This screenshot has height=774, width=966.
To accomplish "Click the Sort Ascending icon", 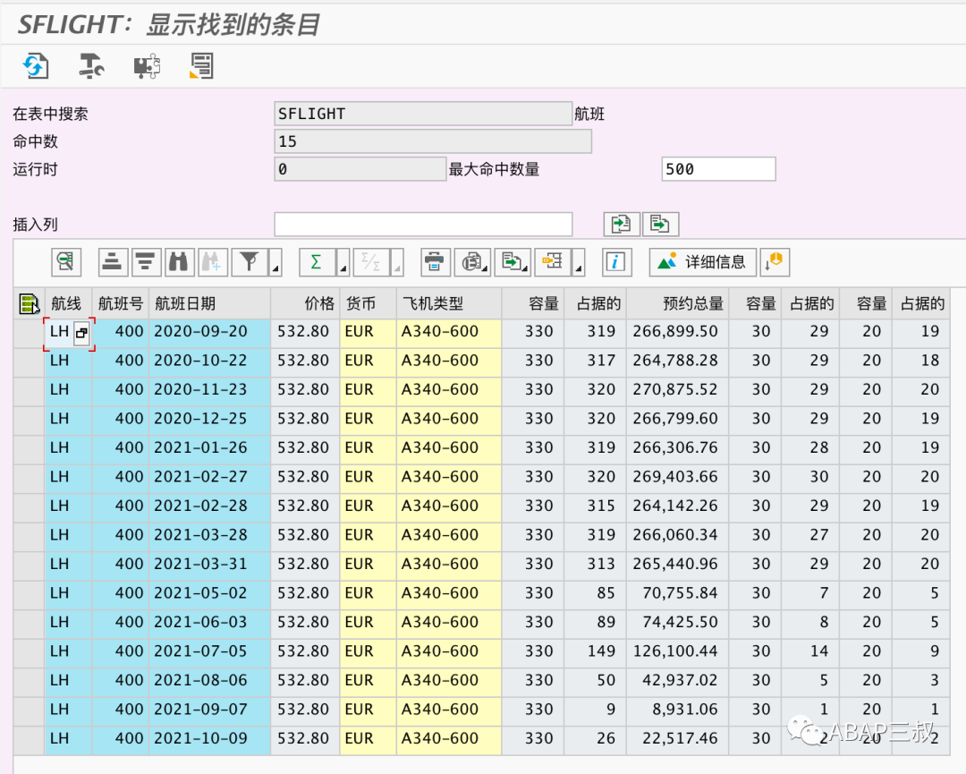I will (x=113, y=262).
